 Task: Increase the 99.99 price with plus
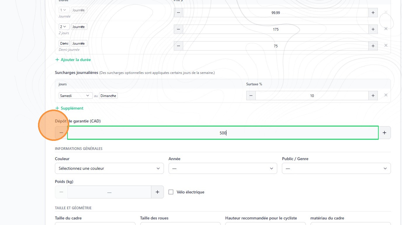pyautogui.click(x=373, y=13)
